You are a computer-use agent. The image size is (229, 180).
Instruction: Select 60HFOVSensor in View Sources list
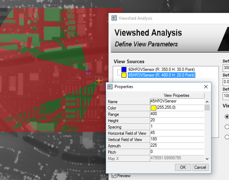(161, 69)
